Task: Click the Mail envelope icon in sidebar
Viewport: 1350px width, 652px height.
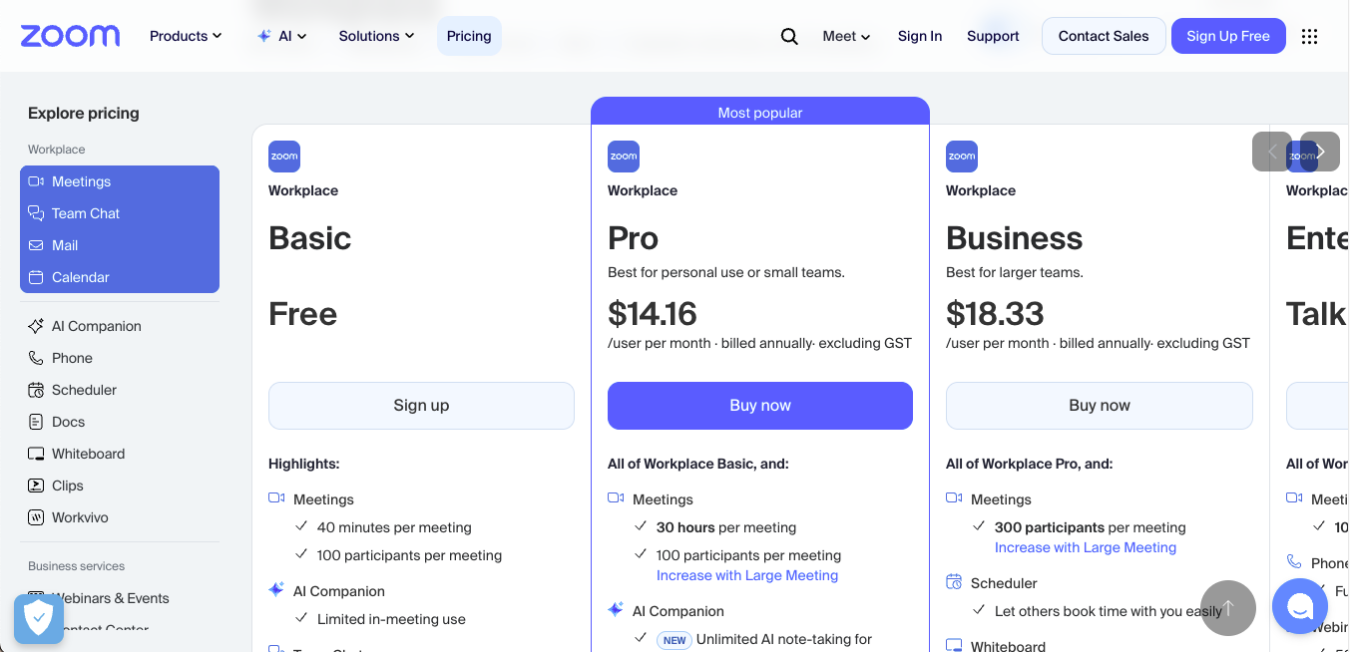Action: point(36,245)
